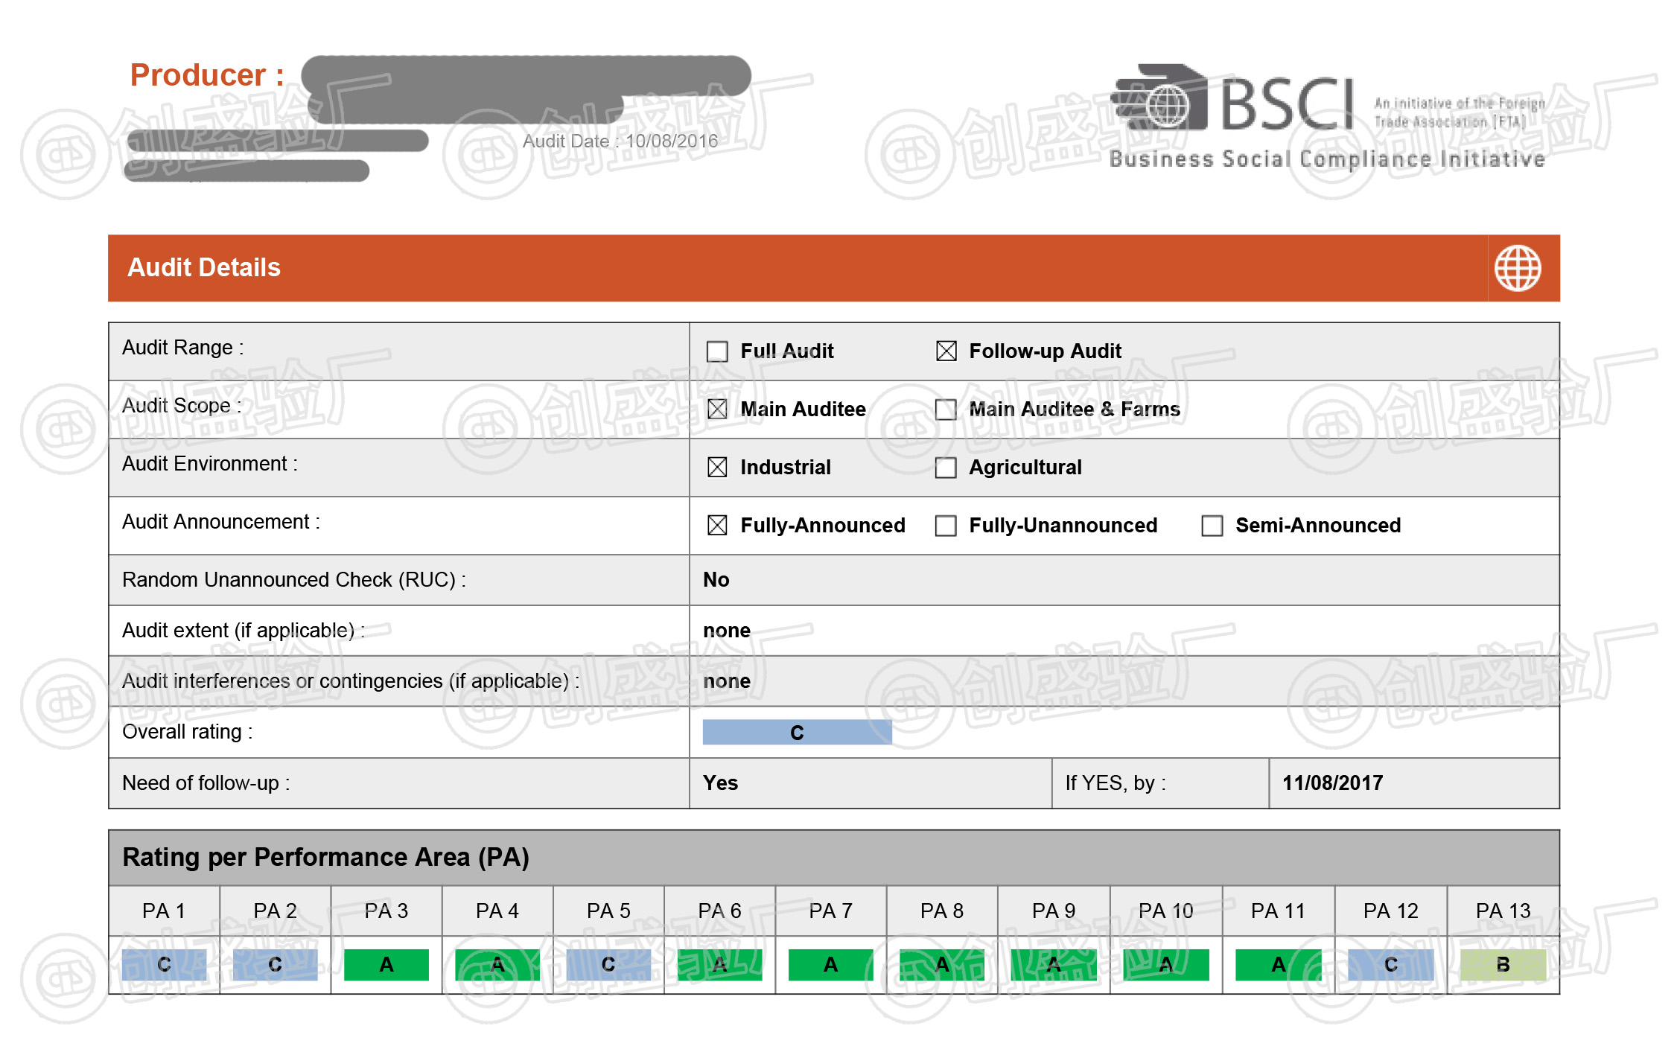The height and width of the screenshot is (1055, 1677).
Task: Enable the Semi-Announced checkbox
Action: coord(1212,526)
